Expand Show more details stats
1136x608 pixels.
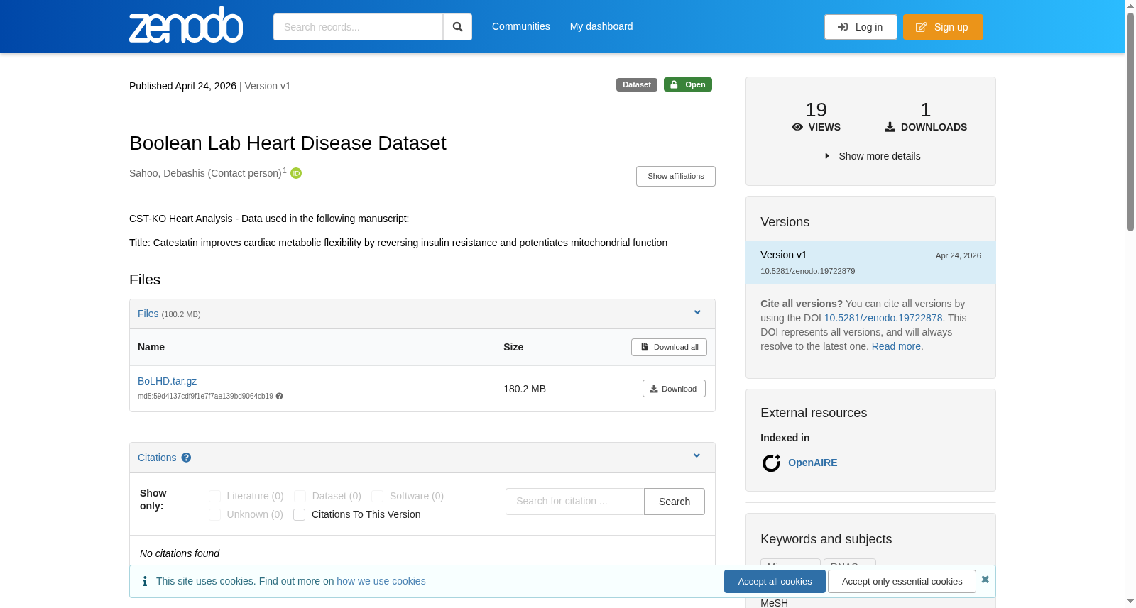point(872,156)
